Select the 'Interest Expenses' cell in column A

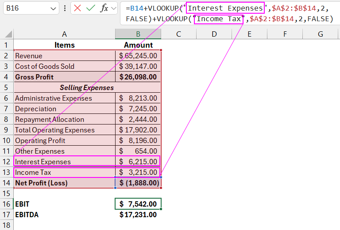tap(64, 162)
